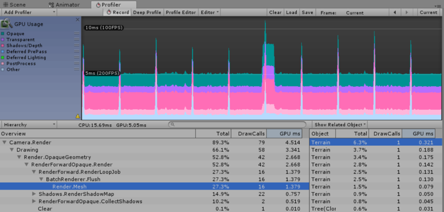Toggle the Transparent color swatch
Image resolution: width=444 pixels, height=212 pixels.
pyautogui.click(x=3, y=40)
